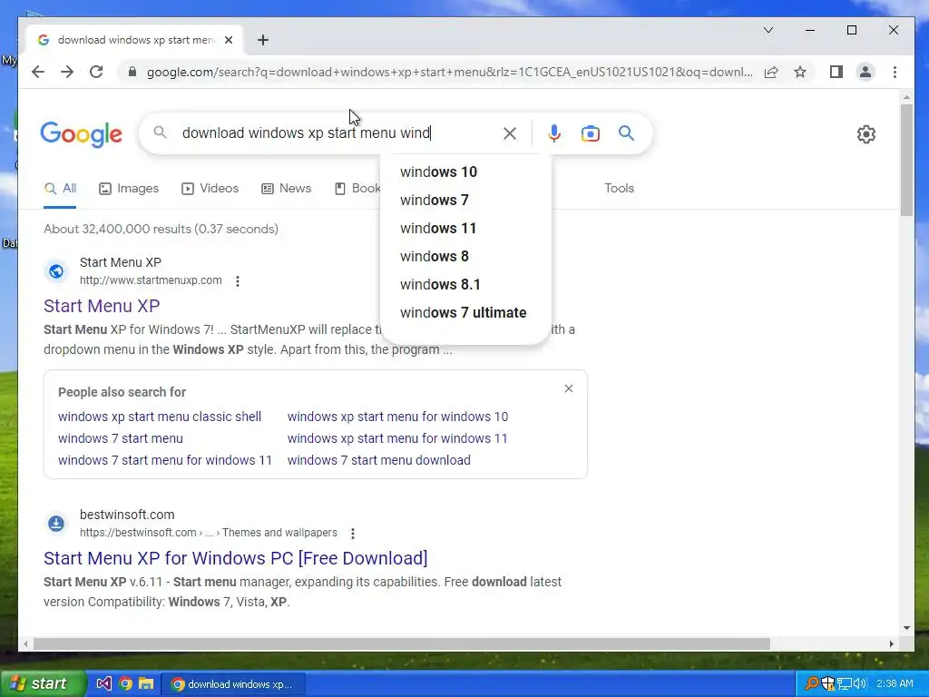
Task: Open site info via the padlock icon
Action: coord(132,73)
